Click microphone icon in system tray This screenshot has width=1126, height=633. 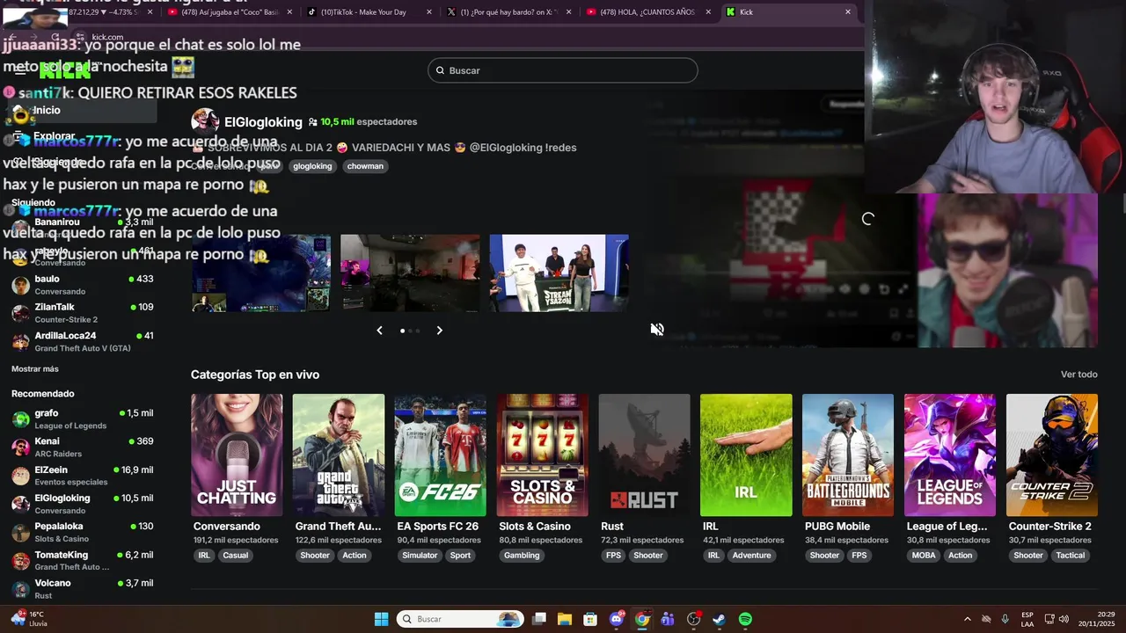pos(1005,619)
